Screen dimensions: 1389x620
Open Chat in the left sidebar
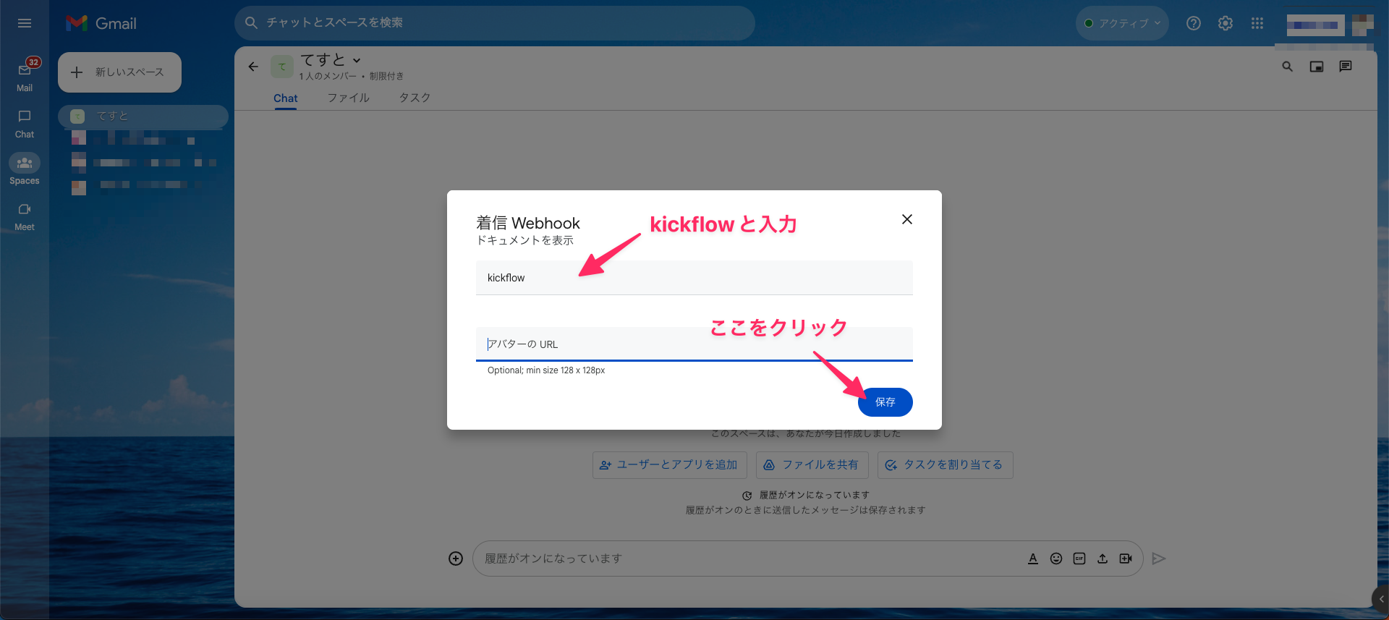click(25, 123)
